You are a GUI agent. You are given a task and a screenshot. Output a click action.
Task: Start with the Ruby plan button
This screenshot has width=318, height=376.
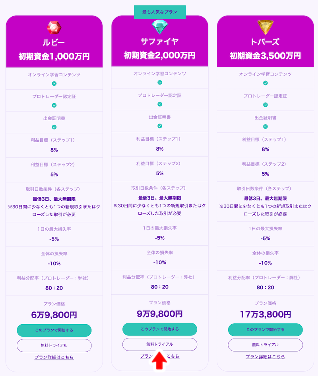[54, 330]
